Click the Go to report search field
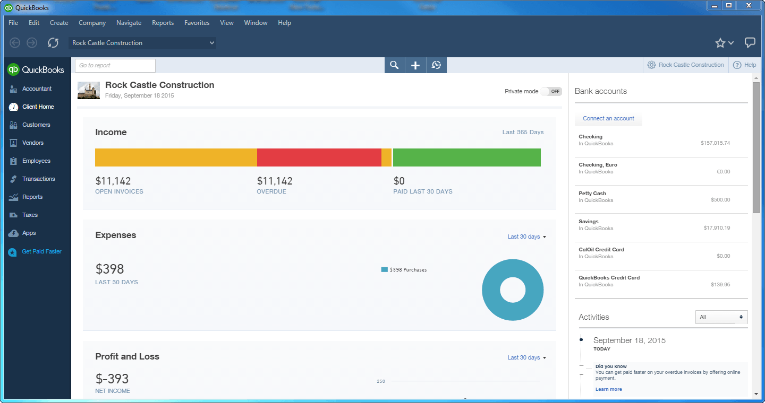This screenshot has width=765, height=403. tap(115, 65)
